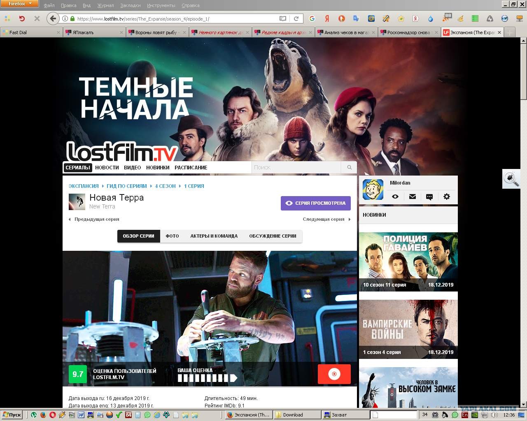Image resolution: width=527 pixels, height=421 pixels.
Task: Click the magnifier widget at right edge
Action: 511,179
